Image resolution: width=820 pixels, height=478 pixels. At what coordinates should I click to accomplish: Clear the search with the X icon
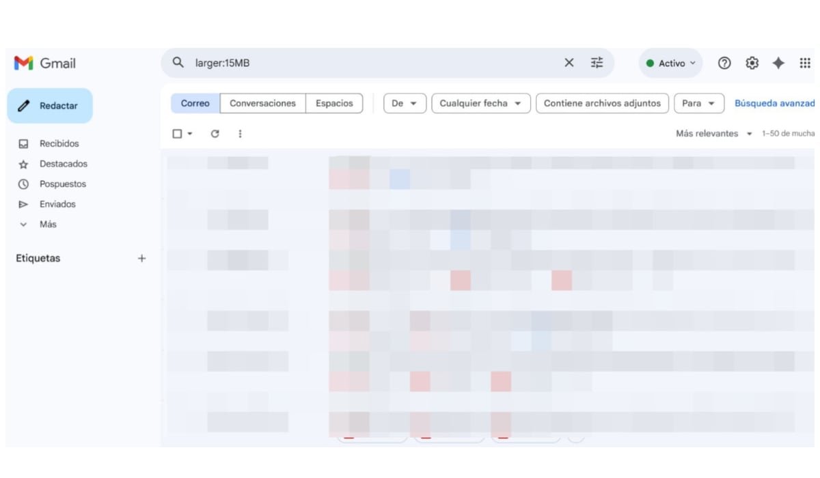[x=569, y=63]
